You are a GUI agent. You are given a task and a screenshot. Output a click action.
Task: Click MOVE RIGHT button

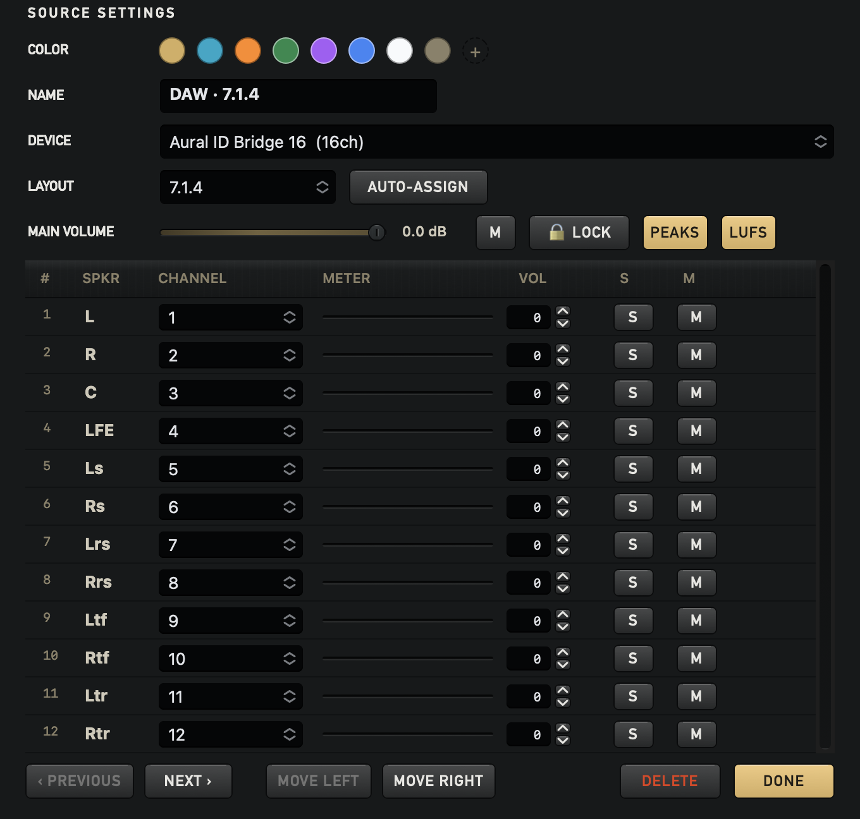(x=438, y=781)
